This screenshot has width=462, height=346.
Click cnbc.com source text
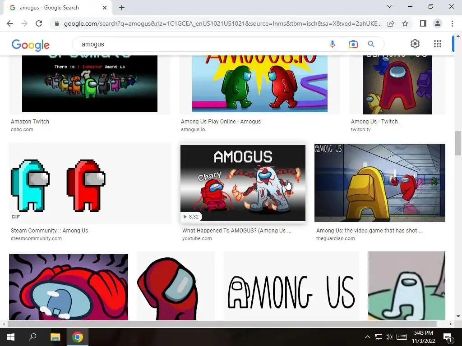tap(22, 129)
